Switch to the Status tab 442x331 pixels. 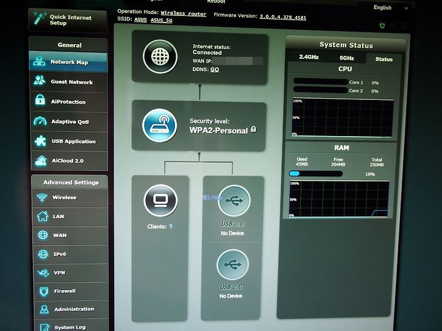[384, 59]
